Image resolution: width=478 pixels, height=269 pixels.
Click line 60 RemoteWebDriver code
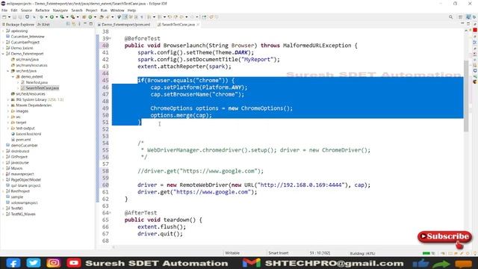254,185
